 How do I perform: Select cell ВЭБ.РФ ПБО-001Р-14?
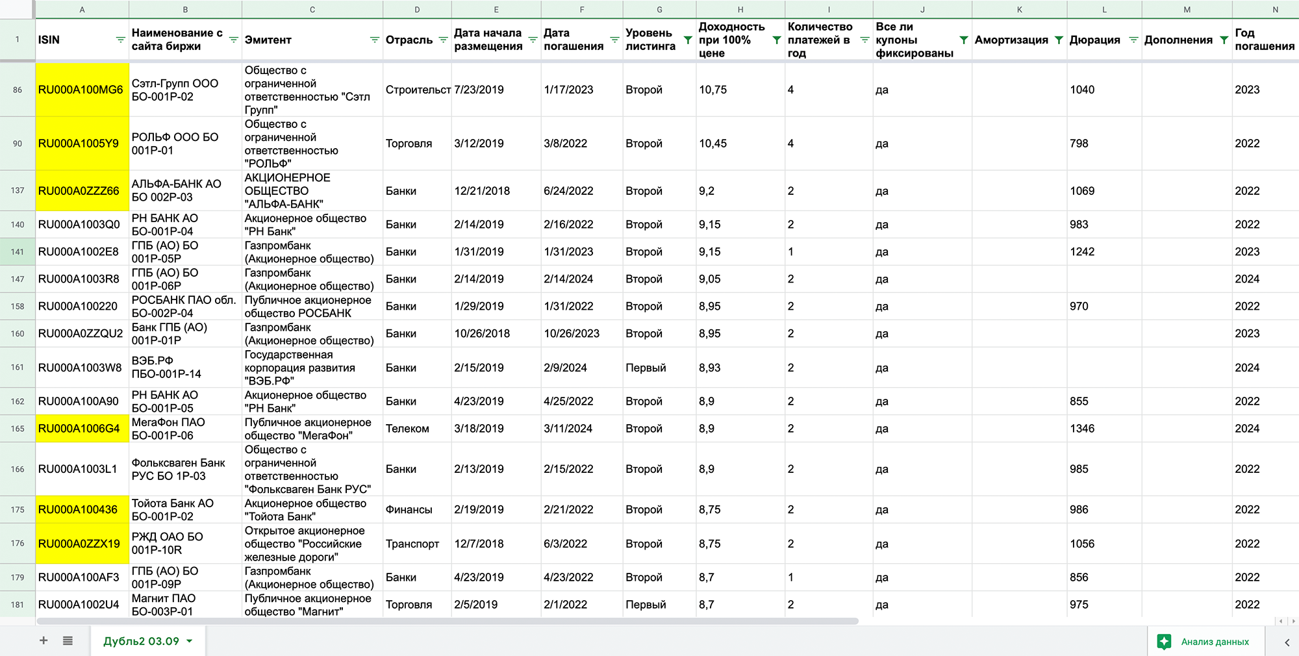(x=185, y=368)
